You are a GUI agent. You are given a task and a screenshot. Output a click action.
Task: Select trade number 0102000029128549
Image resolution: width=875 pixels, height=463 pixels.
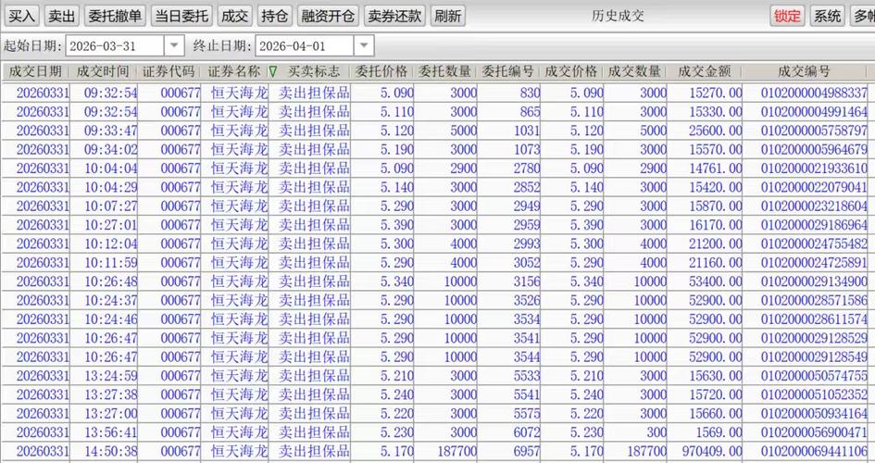(x=814, y=357)
